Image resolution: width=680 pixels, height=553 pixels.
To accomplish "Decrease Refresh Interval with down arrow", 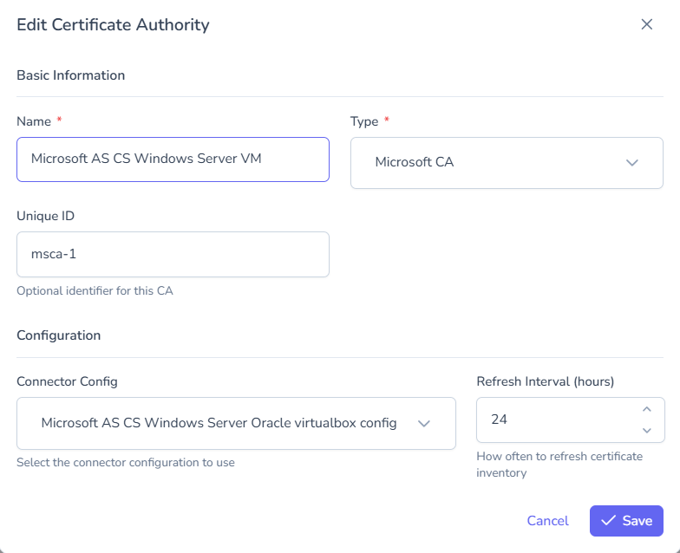I will click(x=647, y=430).
